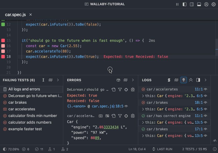
Task: Pause Wallaby via the title bar pause icon
Action: (x=177, y=4)
